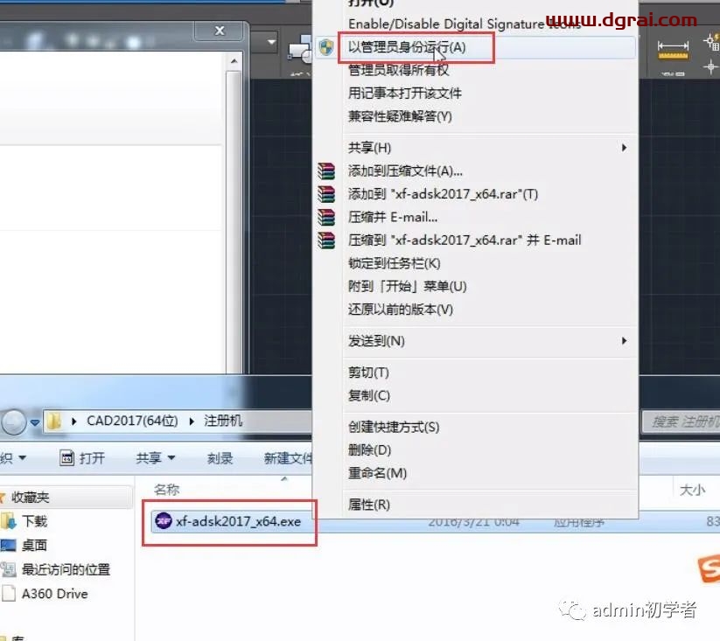Viewport: 720px width, 641px height.
Task: Open 下载 in navigation pane
Action: 35,521
